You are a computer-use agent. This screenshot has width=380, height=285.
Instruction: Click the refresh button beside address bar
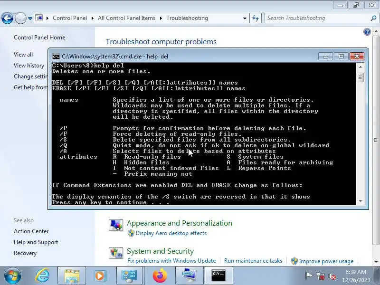click(x=256, y=18)
